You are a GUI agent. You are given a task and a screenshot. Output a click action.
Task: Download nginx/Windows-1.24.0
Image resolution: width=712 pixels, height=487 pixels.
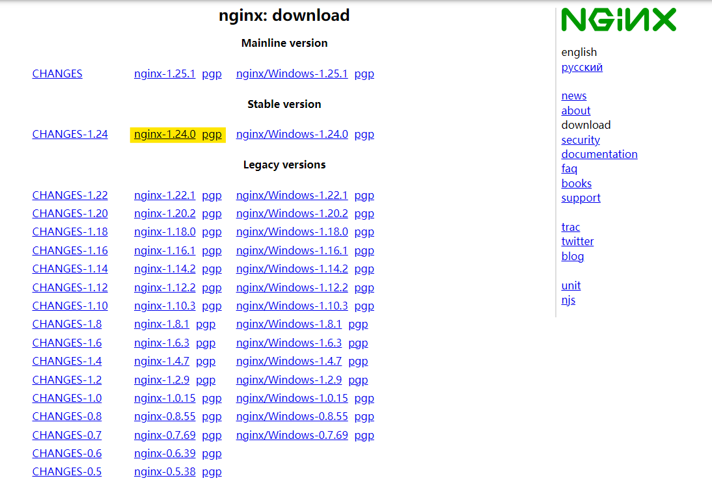point(292,134)
